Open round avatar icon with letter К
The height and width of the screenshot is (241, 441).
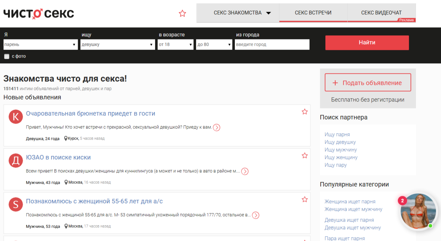16,117
